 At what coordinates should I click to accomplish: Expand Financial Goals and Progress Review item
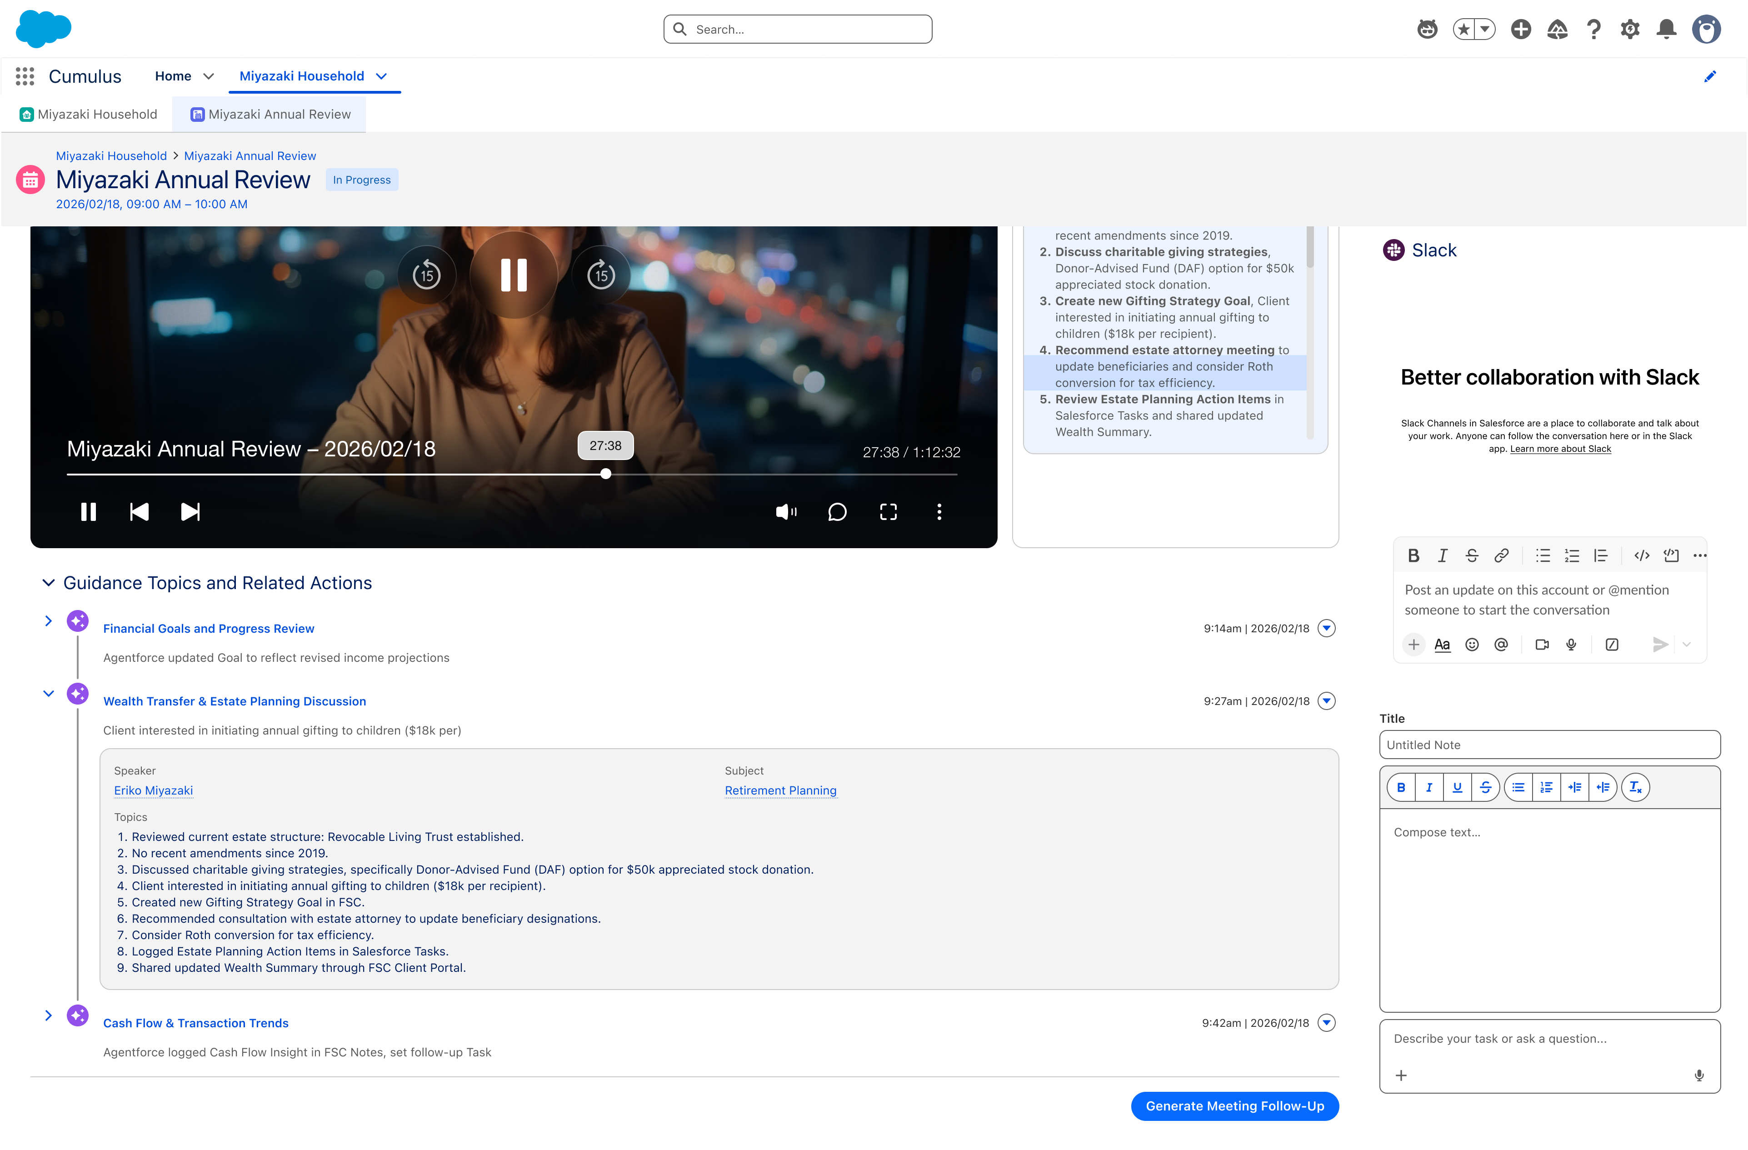click(x=49, y=621)
